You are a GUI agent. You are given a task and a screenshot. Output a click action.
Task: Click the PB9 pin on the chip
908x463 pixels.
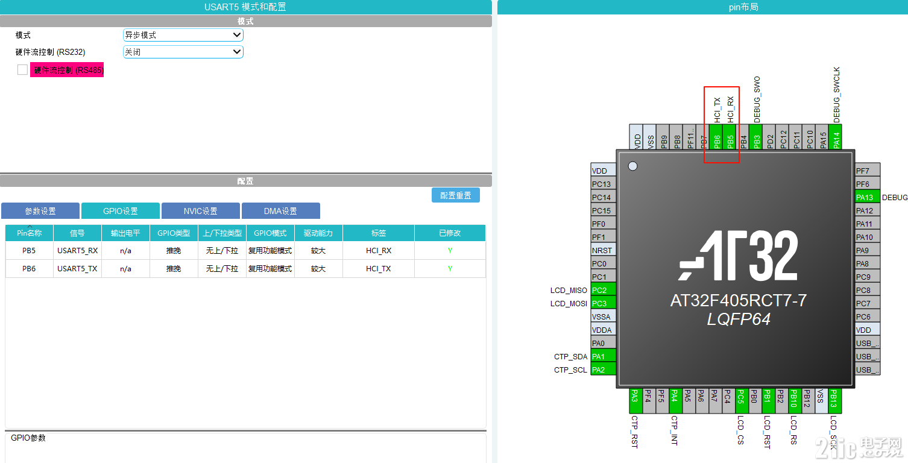click(664, 137)
